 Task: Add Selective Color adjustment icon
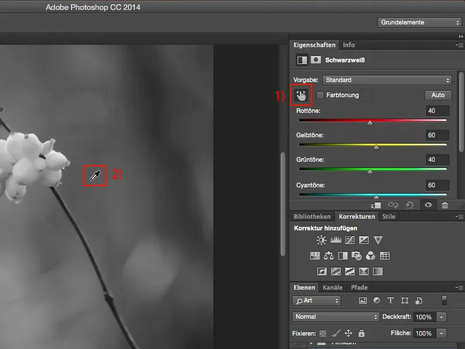pyautogui.click(x=364, y=271)
